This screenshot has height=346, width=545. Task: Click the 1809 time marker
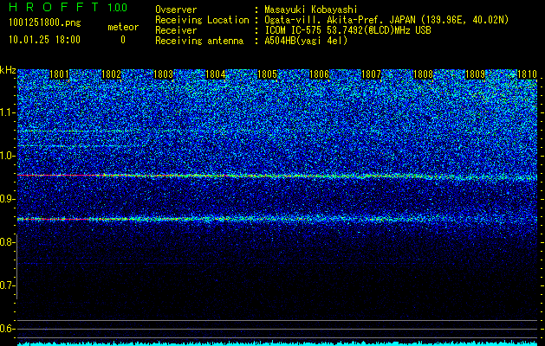coord(475,74)
